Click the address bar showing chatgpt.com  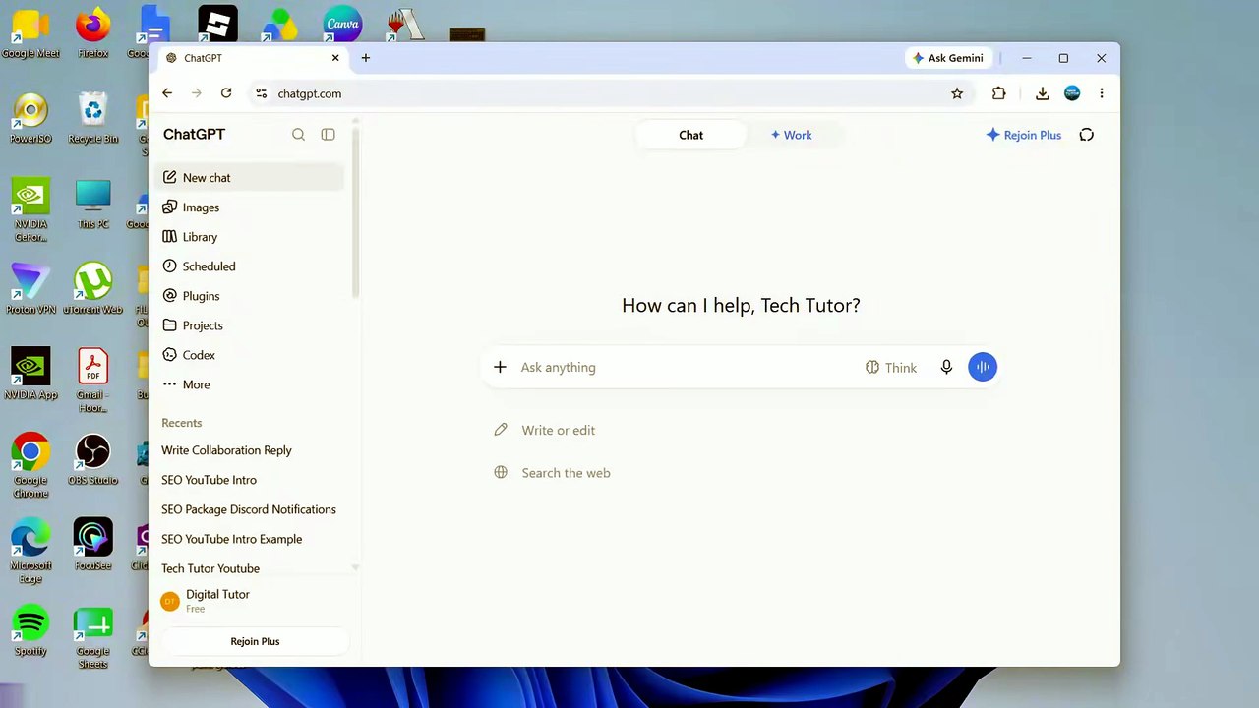click(610, 93)
